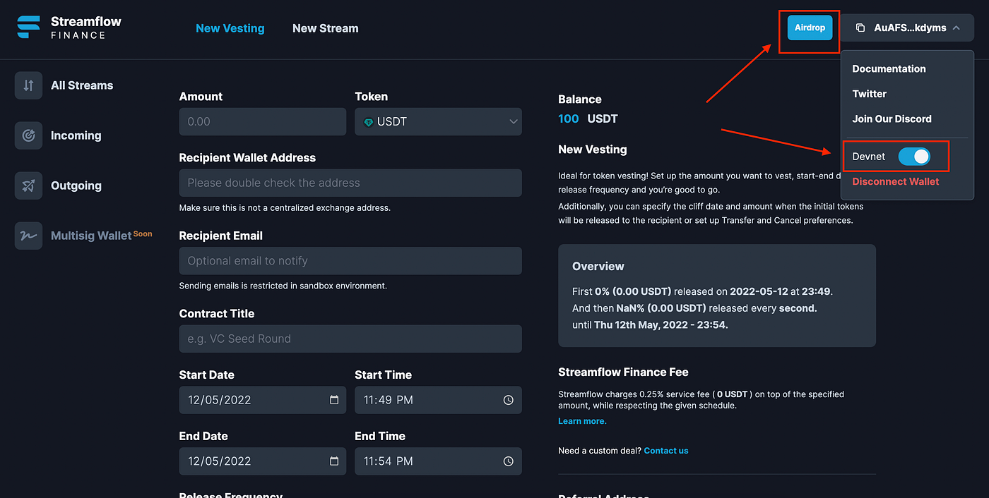Open the Token USDT dropdown

pyautogui.click(x=438, y=121)
